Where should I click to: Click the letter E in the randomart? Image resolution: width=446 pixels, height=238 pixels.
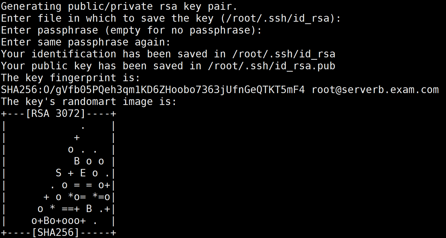(x=83, y=173)
